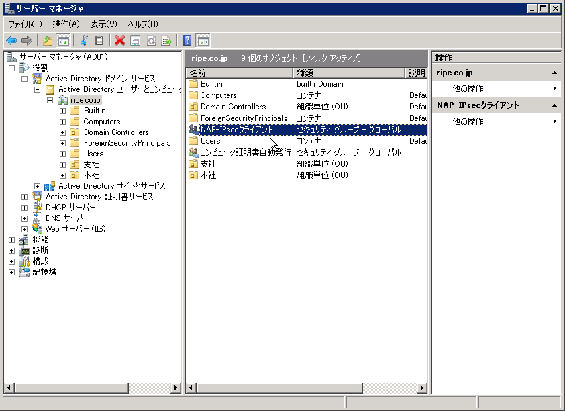This screenshot has width=565, height=411.
Task: Click the Active Directory サイトとサービス icon
Action: pyautogui.click(x=50, y=186)
